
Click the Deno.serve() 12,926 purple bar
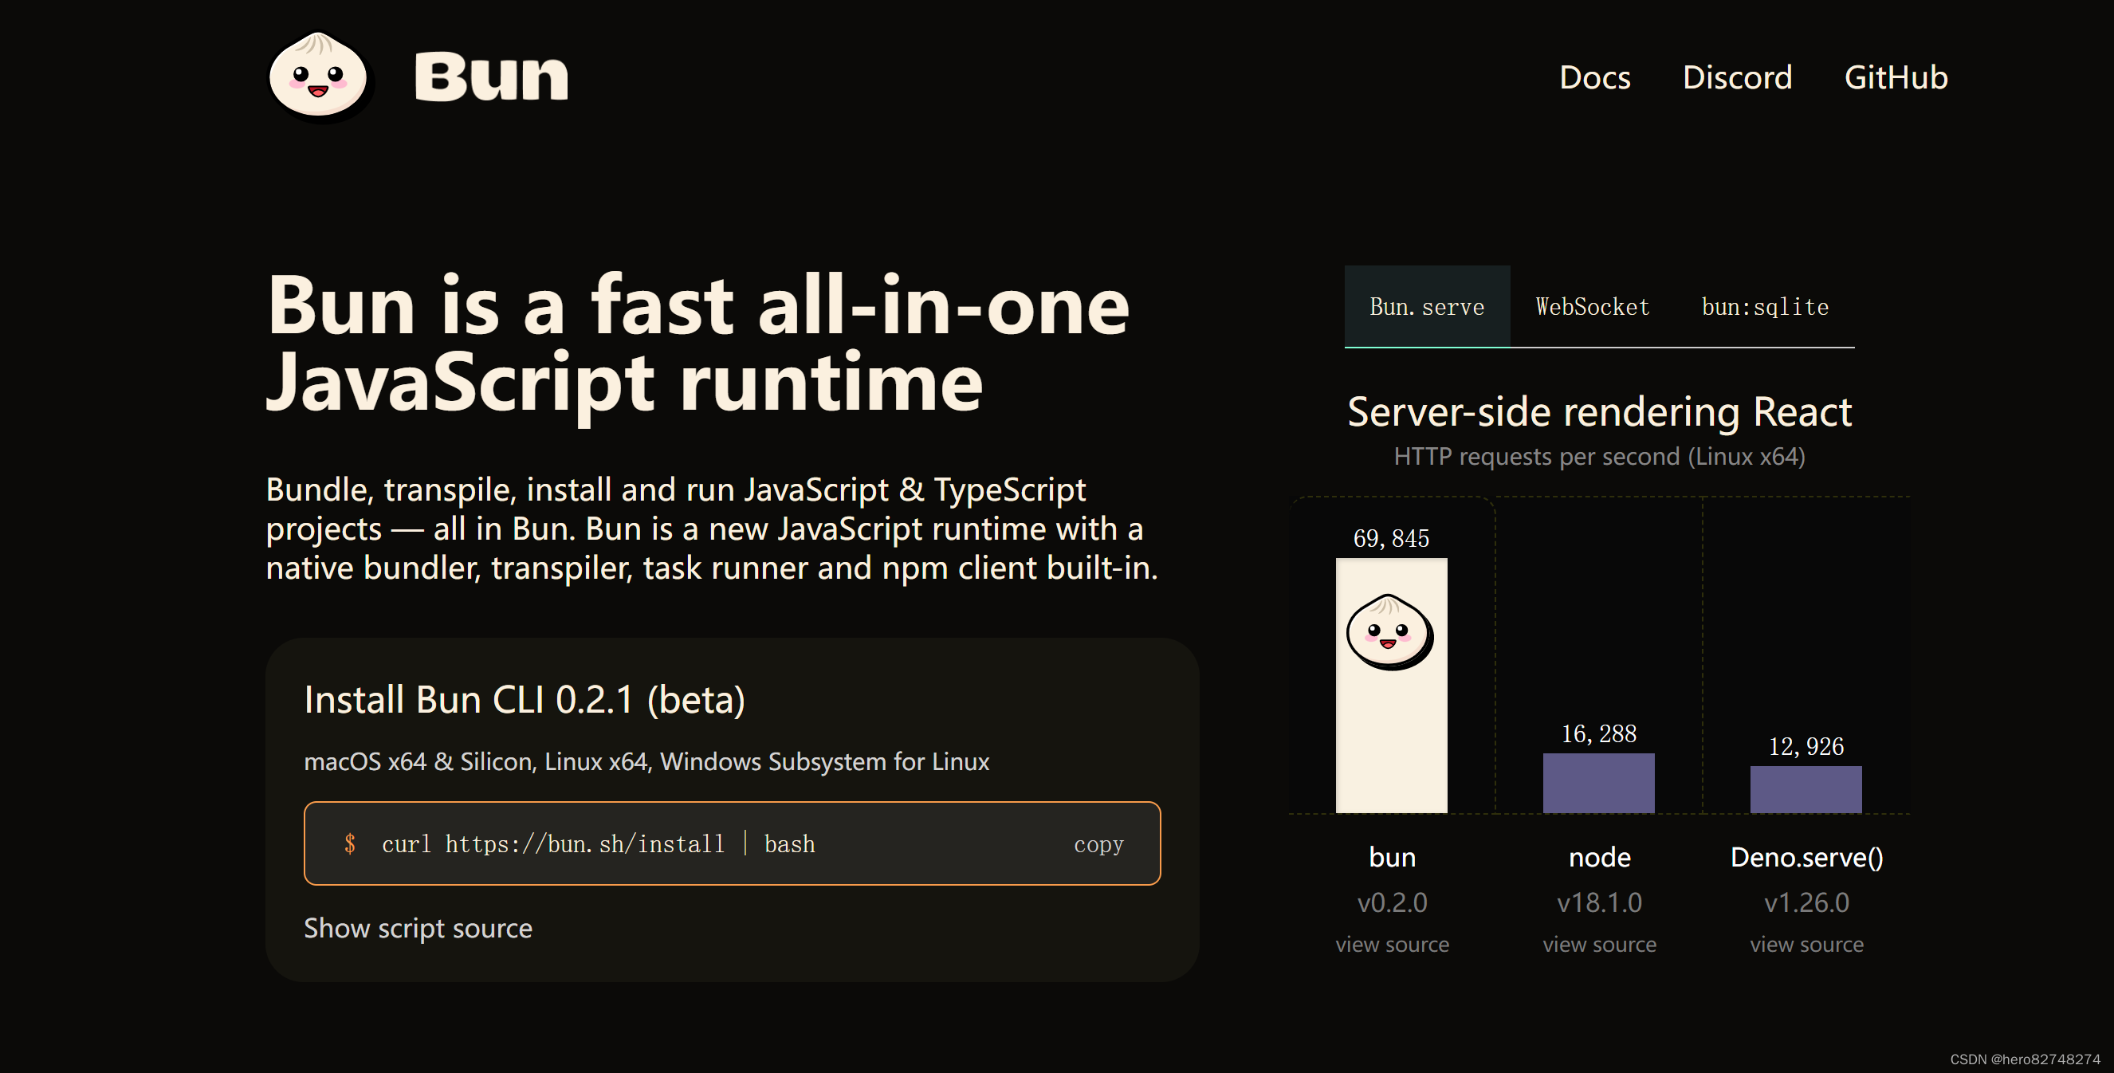[x=1806, y=789]
